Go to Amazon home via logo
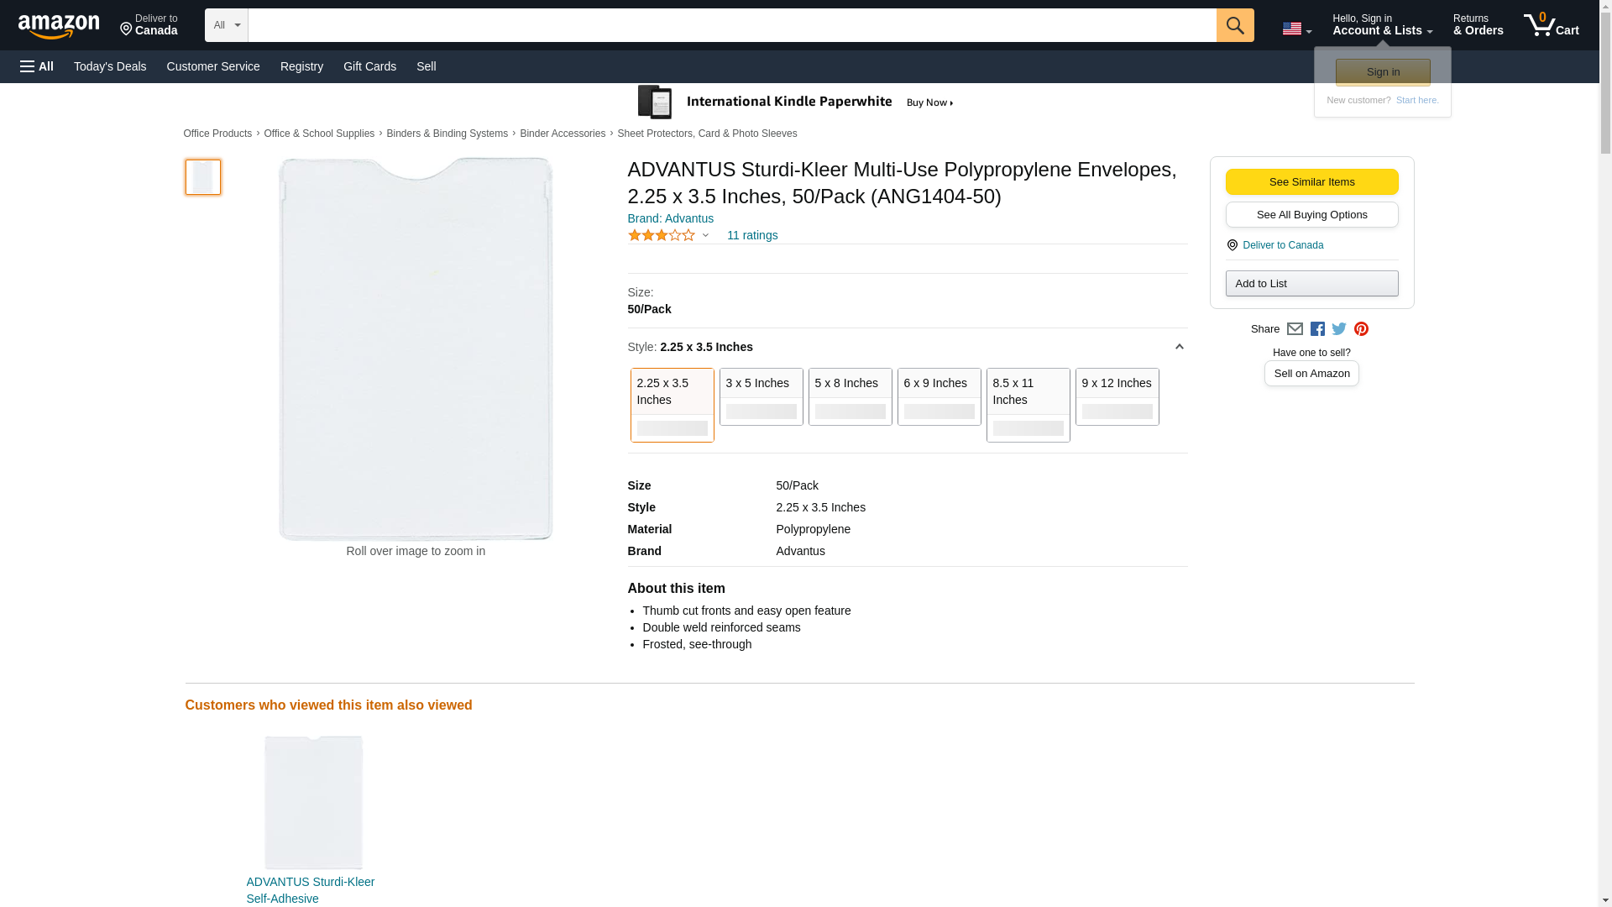 pyautogui.click(x=59, y=26)
